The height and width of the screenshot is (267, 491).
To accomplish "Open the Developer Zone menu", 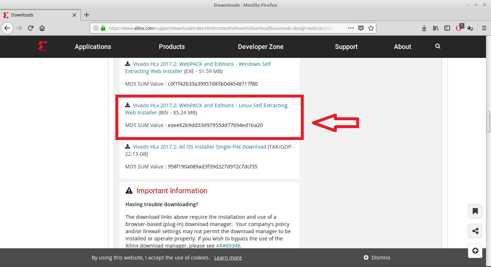I will tap(261, 47).
